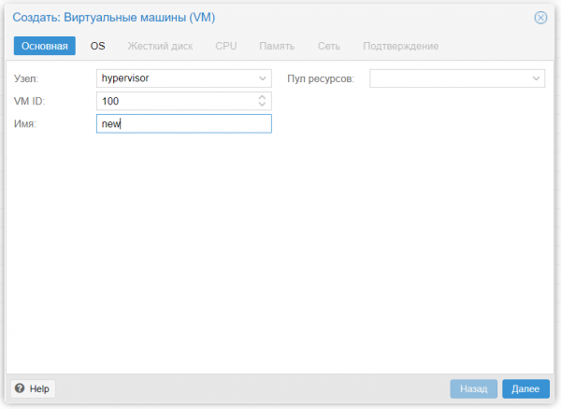The height and width of the screenshot is (409, 561).
Task: Close the Create VM dialog
Action: click(x=540, y=17)
